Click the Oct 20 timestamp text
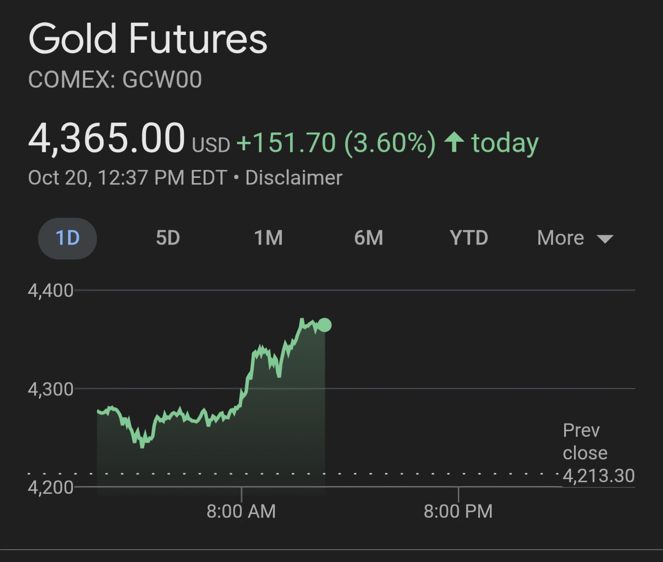 127,178
